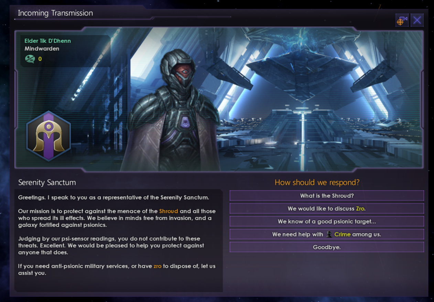Click the yellow Zro word in response option
This screenshot has height=302, width=434.
click(360, 208)
